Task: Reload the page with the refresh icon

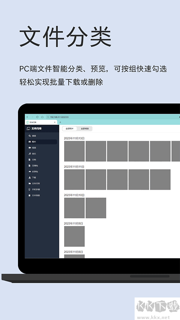Action: tap(37, 117)
